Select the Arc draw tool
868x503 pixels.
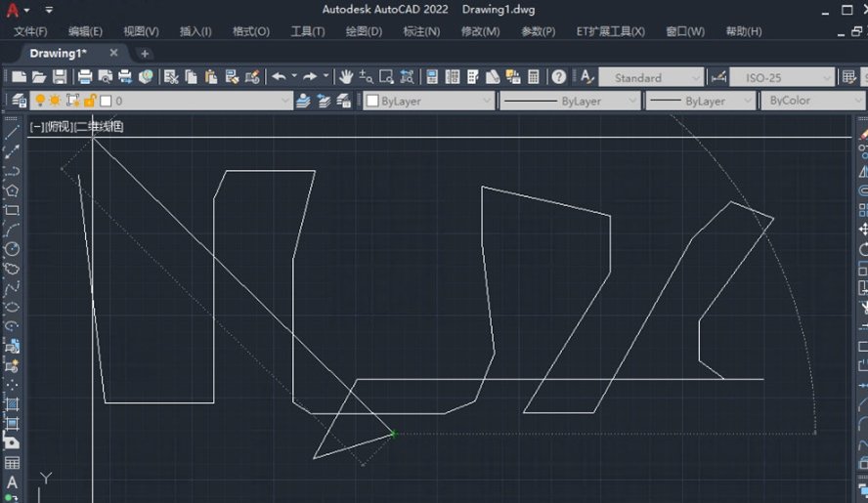click(x=12, y=230)
